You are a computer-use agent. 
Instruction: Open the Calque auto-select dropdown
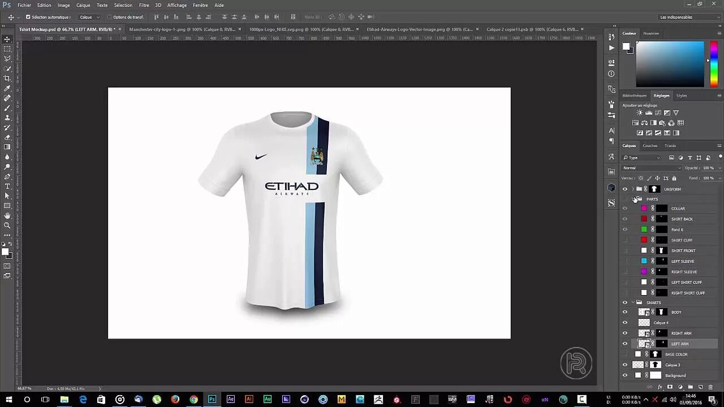point(89,17)
